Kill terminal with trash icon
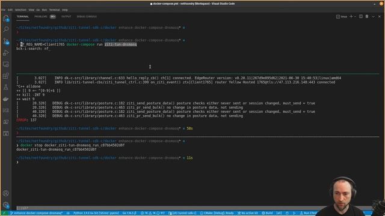 pos(367,16)
